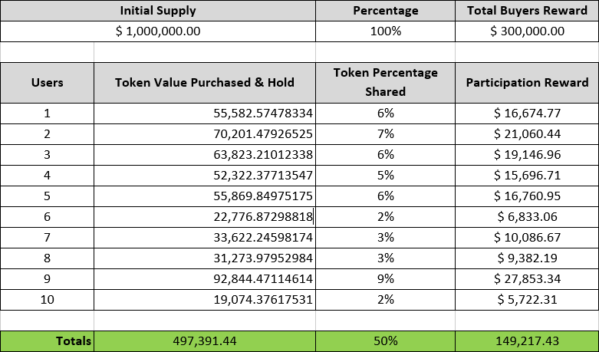The image size is (599, 352).
Task: Click the Participation Reward column header
Action: pyautogui.click(x=527, y=82)
